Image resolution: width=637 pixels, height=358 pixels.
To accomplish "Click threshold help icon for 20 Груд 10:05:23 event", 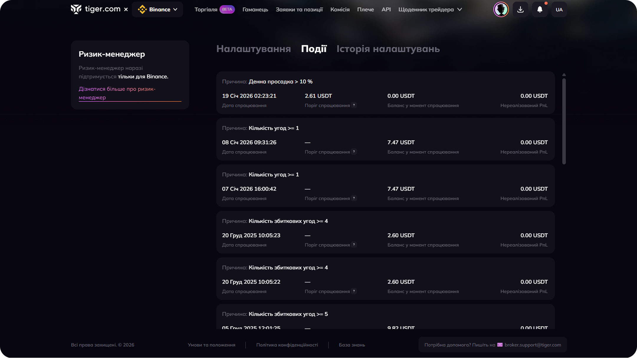I will coord(354,245).
